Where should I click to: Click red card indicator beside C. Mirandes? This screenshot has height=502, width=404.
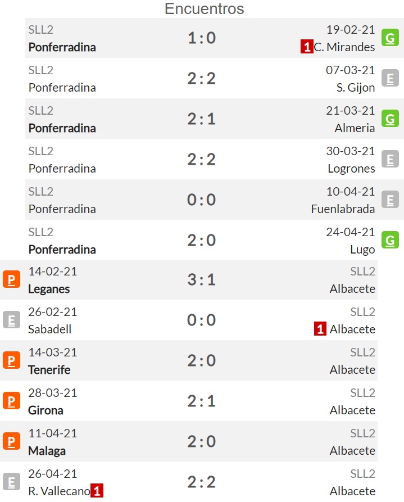tap(307, 47)
